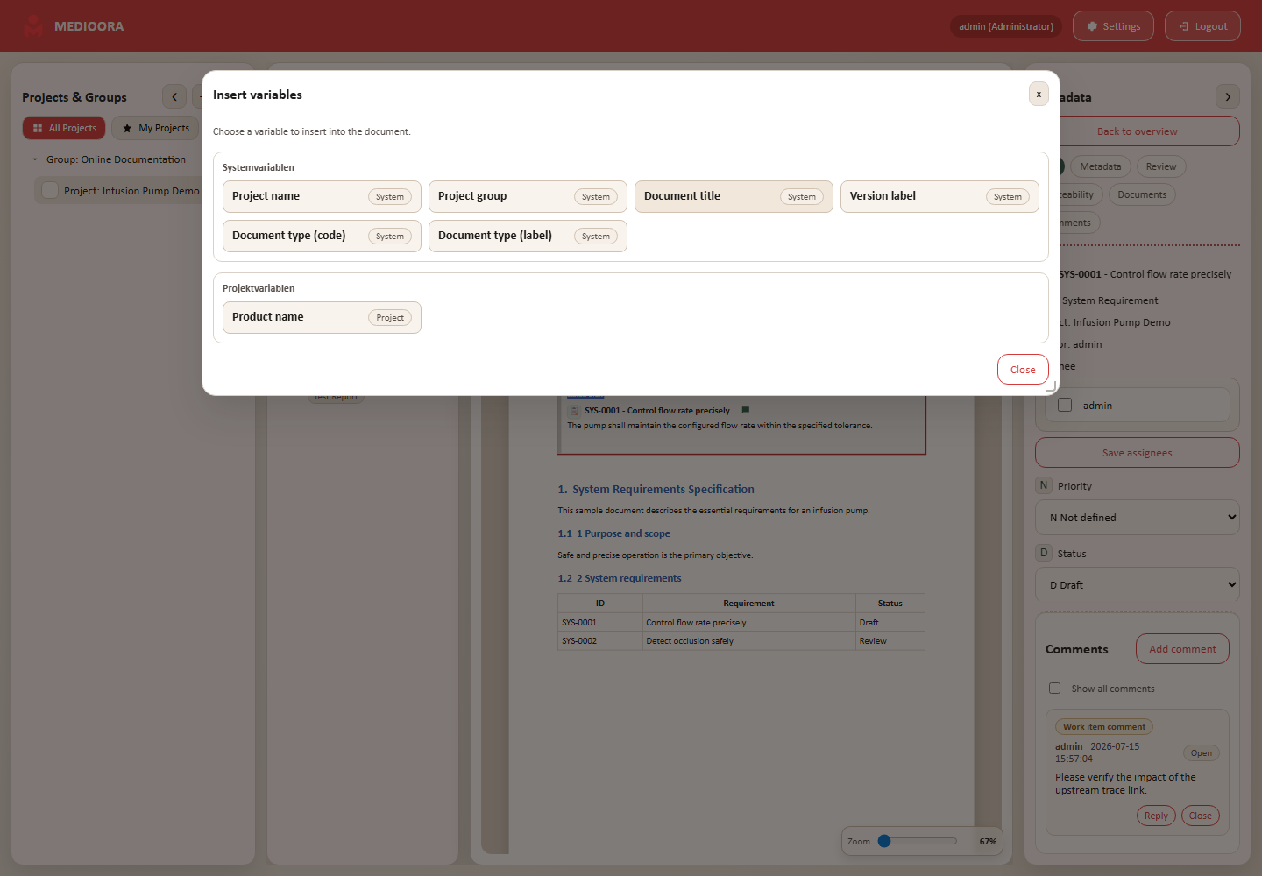Insert the Project name variable
Viewport: 1262px width, 876px height.
pos(322,196)
